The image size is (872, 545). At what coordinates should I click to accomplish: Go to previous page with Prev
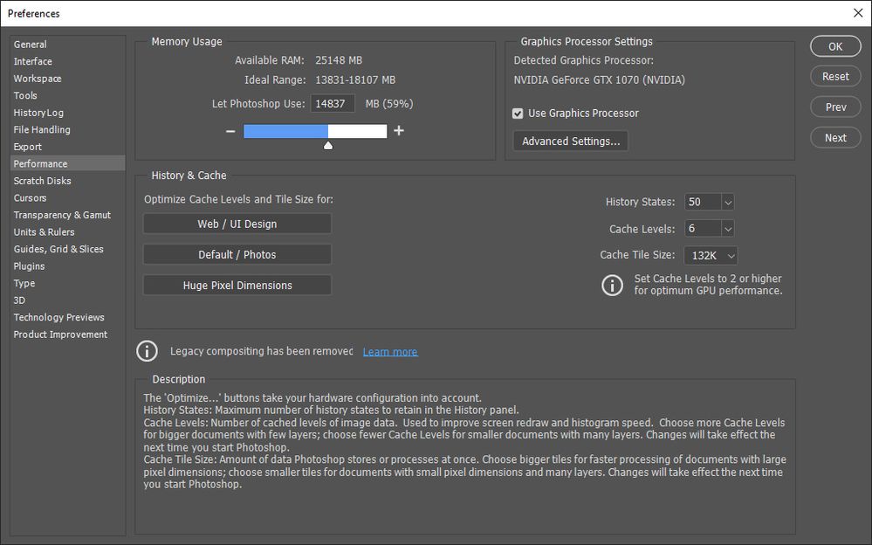point(835,107)
